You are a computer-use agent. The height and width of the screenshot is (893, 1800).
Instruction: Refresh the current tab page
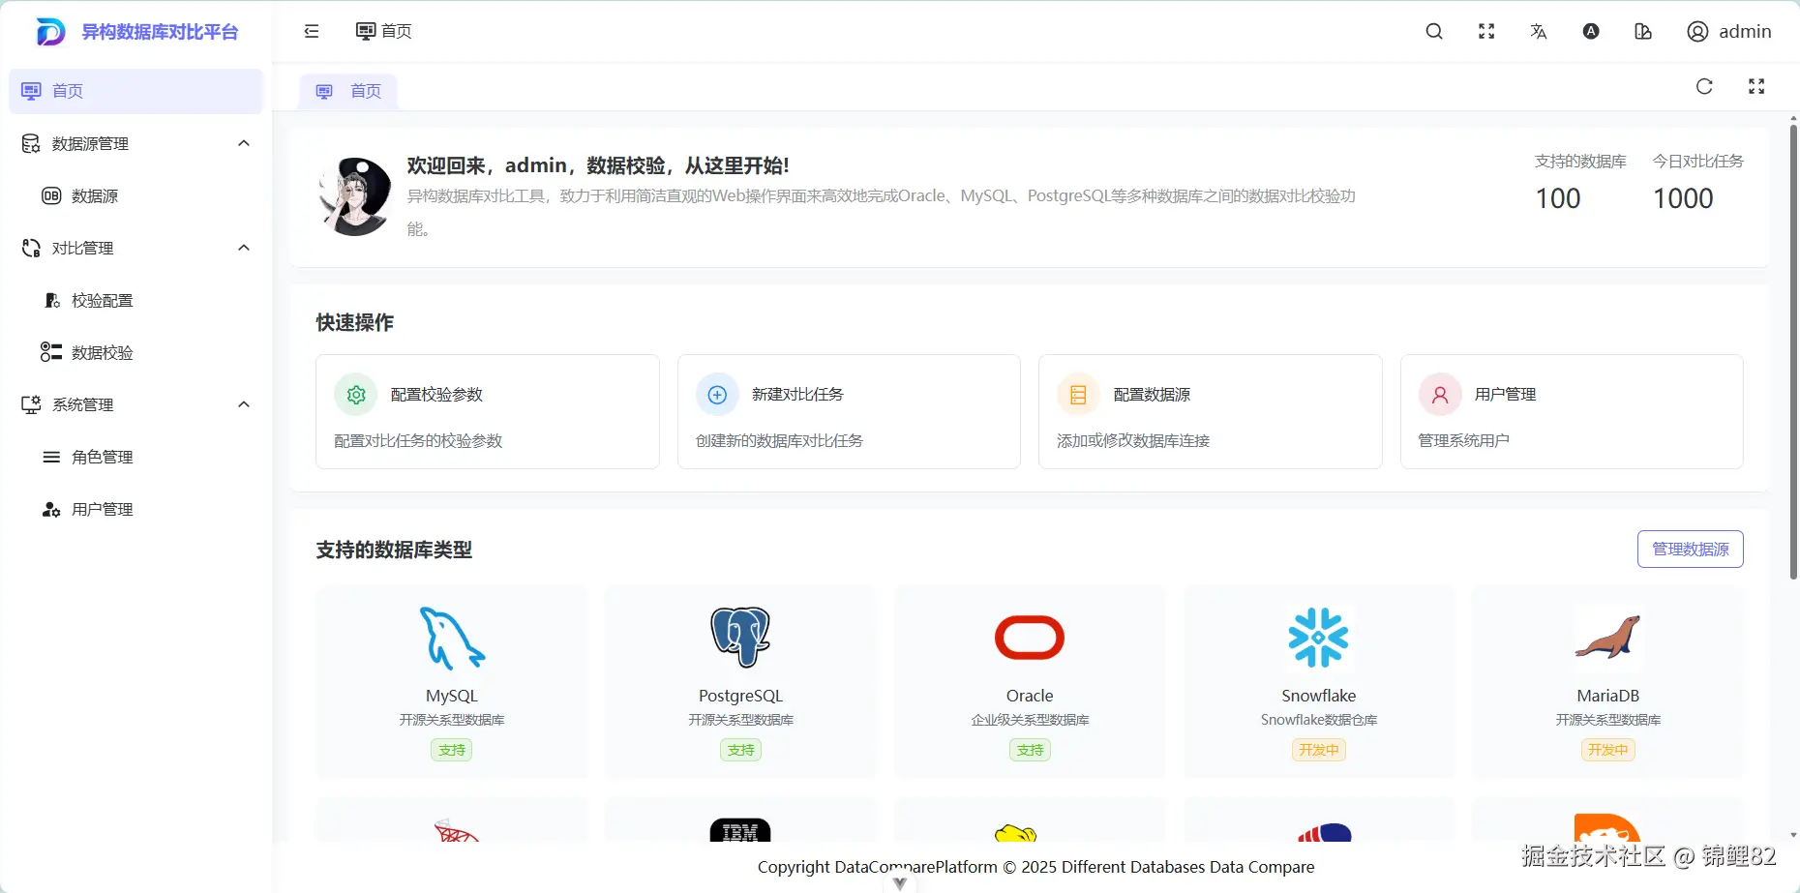pos(1704,86)
